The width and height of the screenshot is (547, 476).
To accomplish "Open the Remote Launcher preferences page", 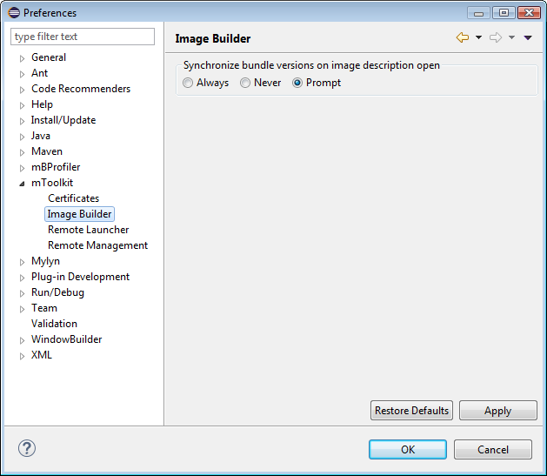I will point(88,230).
